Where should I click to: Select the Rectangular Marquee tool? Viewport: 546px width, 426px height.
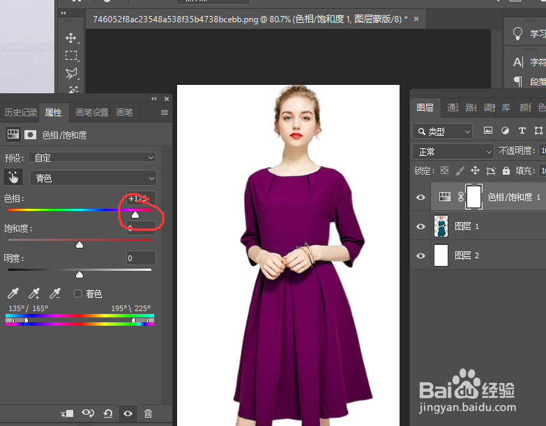71,56
